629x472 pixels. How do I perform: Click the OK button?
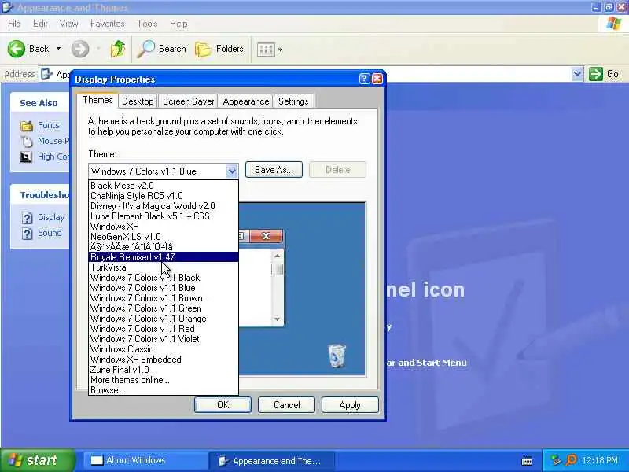223,405
